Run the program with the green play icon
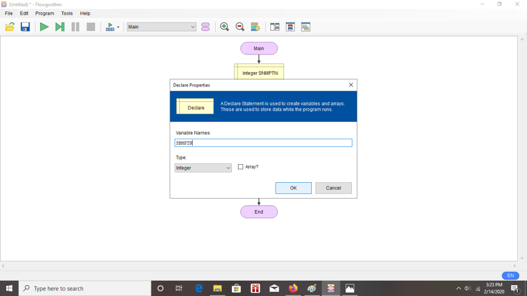The width and height of the screenshot is (527, 296). [x=44, y=27]
